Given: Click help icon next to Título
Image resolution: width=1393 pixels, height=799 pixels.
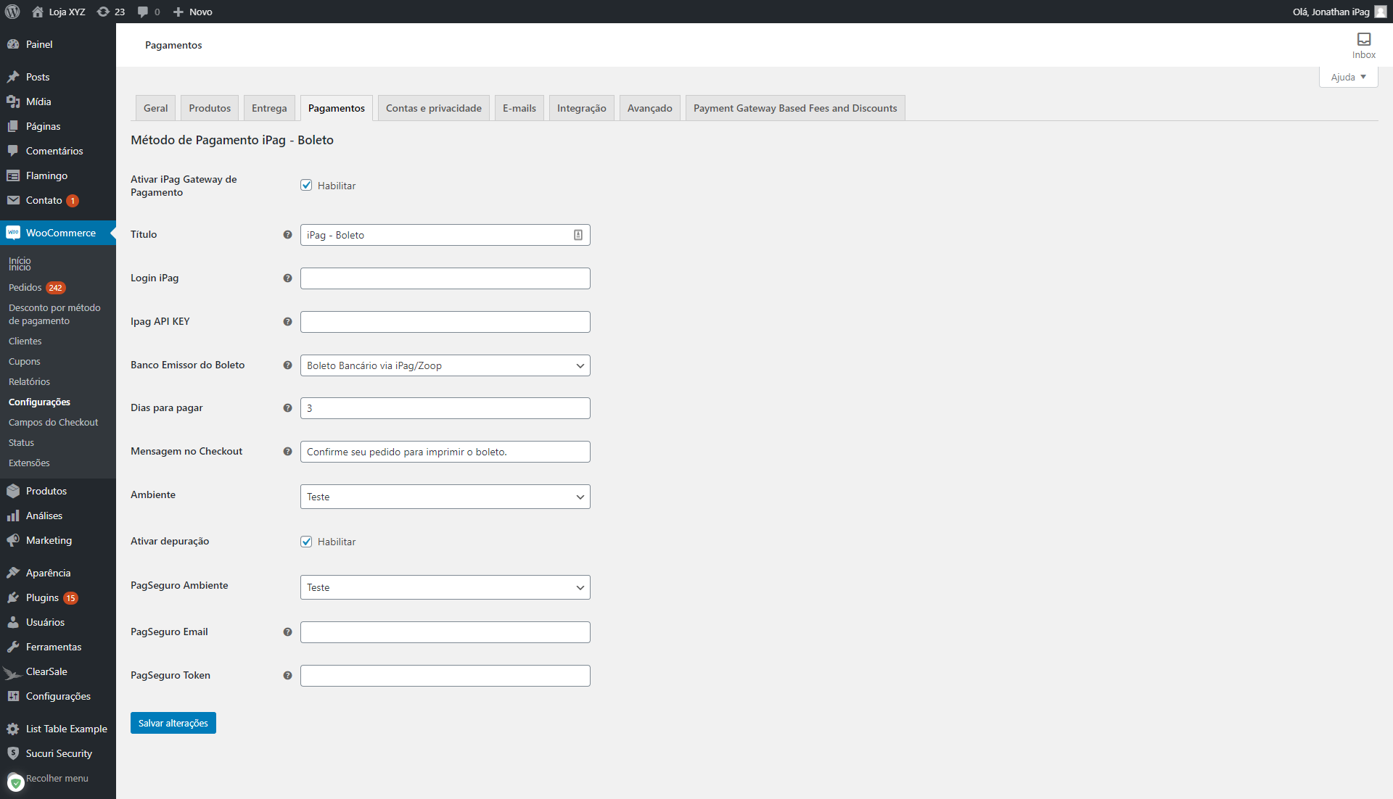Looking at the screenshot, I should pyautogui.click(x=287, y=235).
